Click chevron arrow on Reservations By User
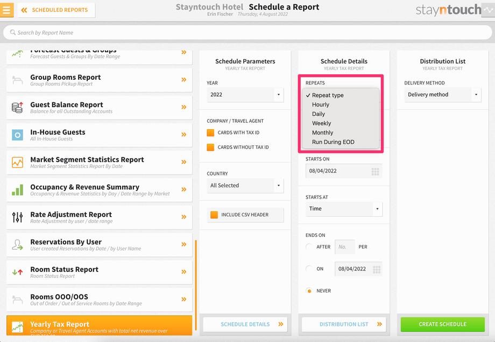495x342 pixels. pos(183,245)
